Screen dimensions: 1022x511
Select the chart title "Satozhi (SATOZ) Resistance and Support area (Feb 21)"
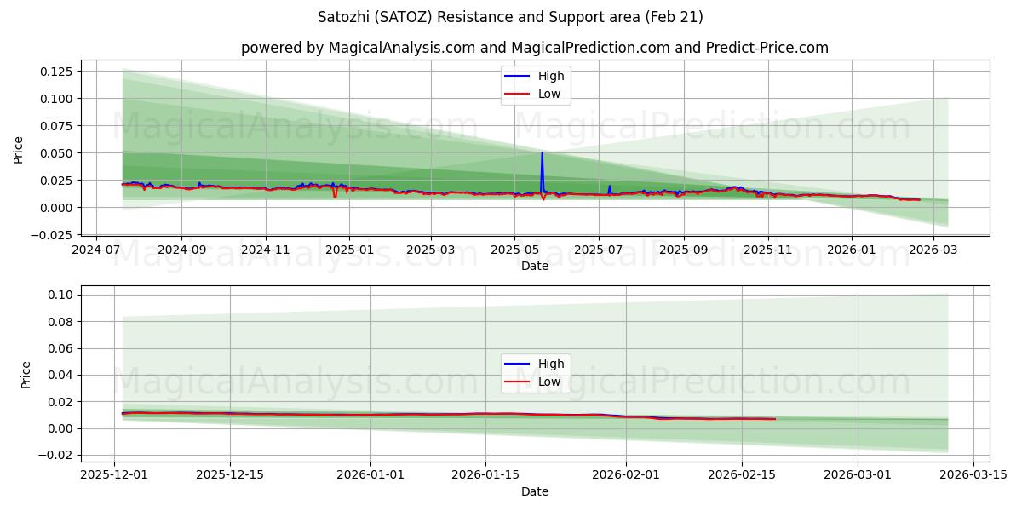tap(511, 17)
